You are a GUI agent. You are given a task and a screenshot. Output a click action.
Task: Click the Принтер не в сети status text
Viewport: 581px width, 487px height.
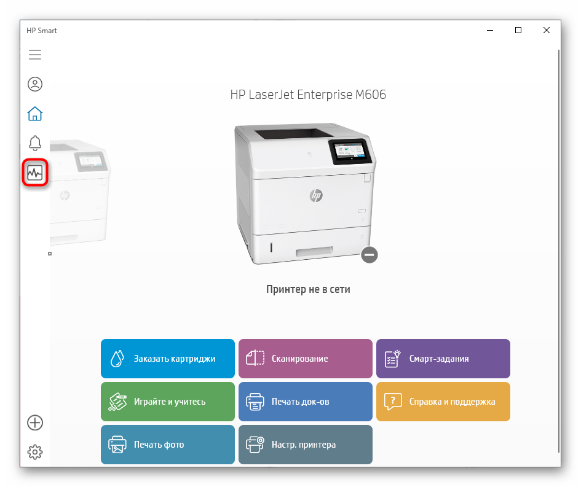[308, 289]
